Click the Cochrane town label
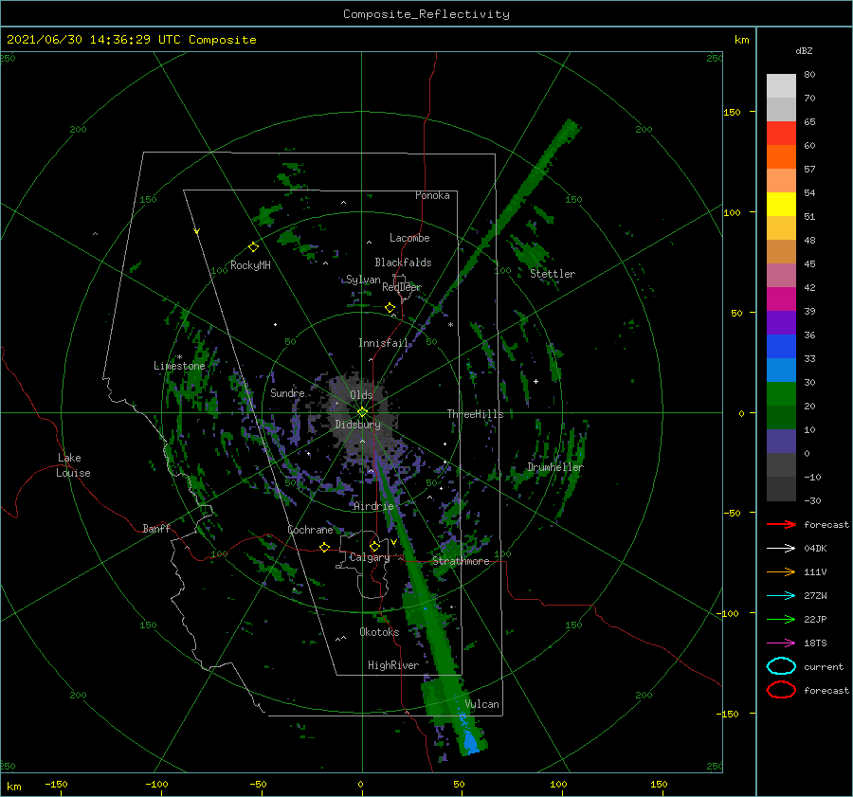This screenshot has height=797, width=853. coord(310,530)
